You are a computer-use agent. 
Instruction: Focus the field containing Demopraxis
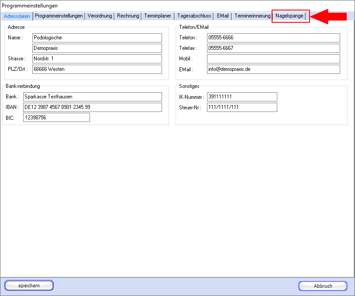coord(97,48)
